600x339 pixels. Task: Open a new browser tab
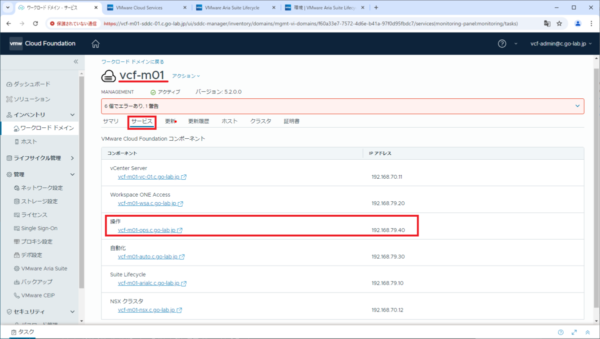pyautogui.click(x=376, y=7)
